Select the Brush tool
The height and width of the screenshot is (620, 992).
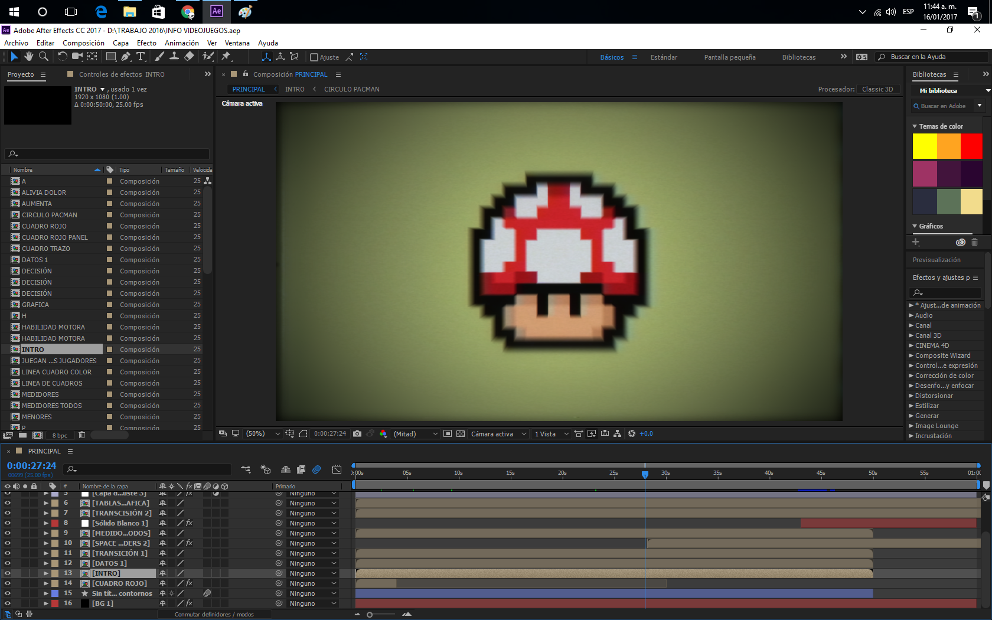pyautogui.click(x=159, y=57)
